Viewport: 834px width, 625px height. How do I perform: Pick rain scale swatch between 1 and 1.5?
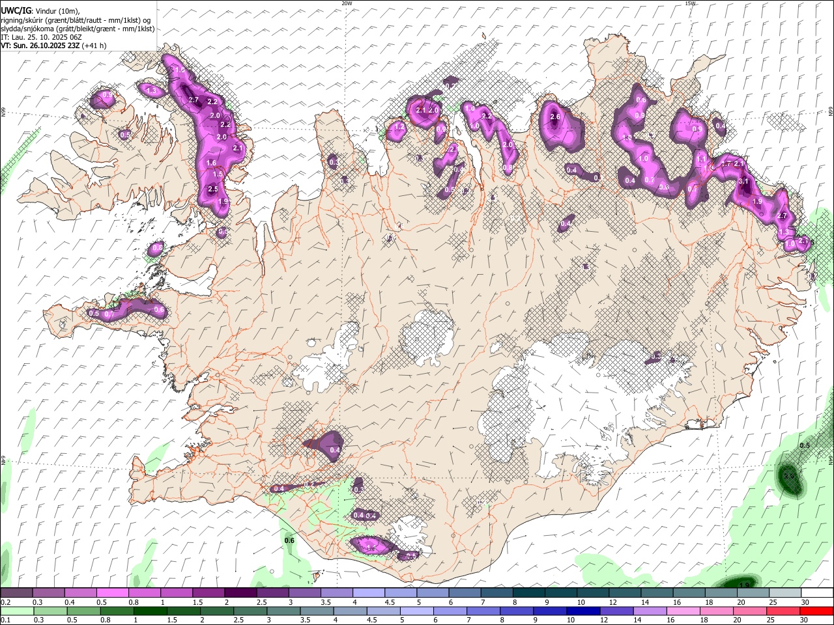[151, 611]
